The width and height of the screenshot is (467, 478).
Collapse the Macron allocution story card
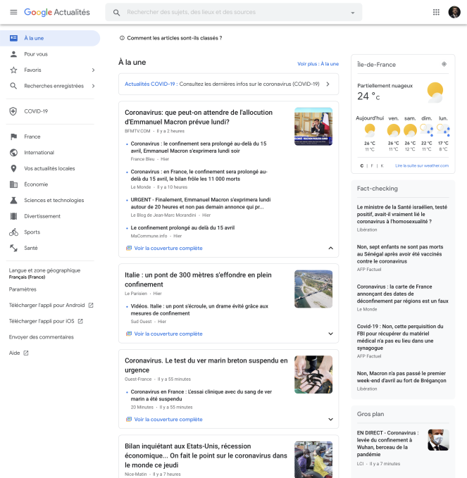point(330,248)
